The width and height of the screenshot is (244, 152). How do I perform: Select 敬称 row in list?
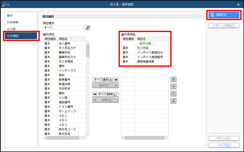pyautogui.click(x=64, y=75)
